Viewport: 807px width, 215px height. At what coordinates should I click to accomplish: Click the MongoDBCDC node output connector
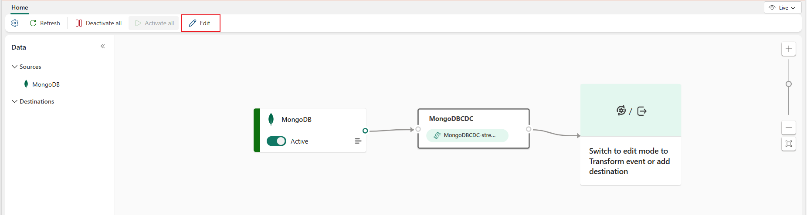[529, 129]
